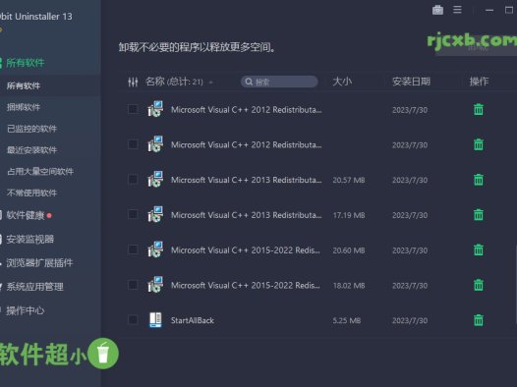This screenshot has width=517, height=387.
Task: Uninstall the second Visual C++ 2012 entry via trash icon
Action: click(x=479, y=144)
